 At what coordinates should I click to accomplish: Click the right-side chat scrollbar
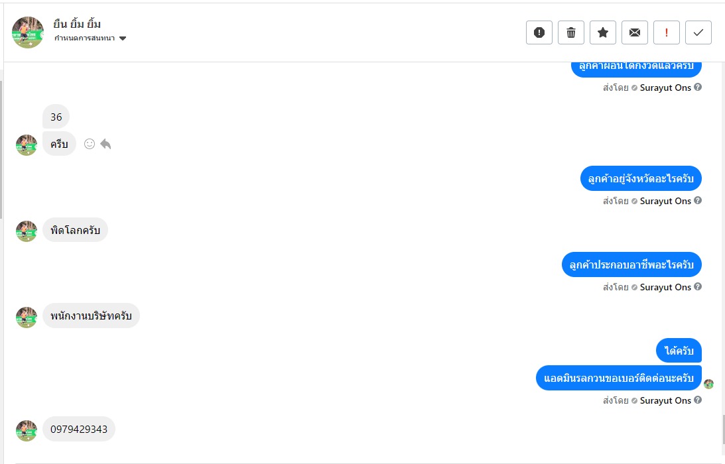click(723, 429)
